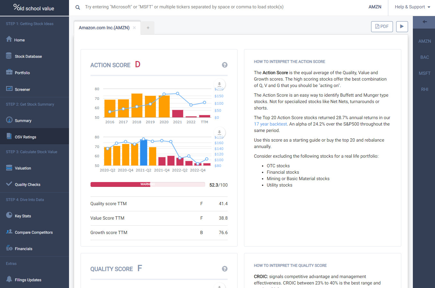Export the report as PDF
435x288 pixels.
click(382, 27)
